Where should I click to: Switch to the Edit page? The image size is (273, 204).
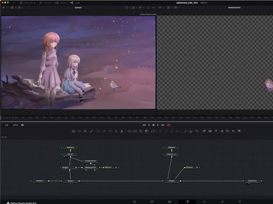pos(170,202)
